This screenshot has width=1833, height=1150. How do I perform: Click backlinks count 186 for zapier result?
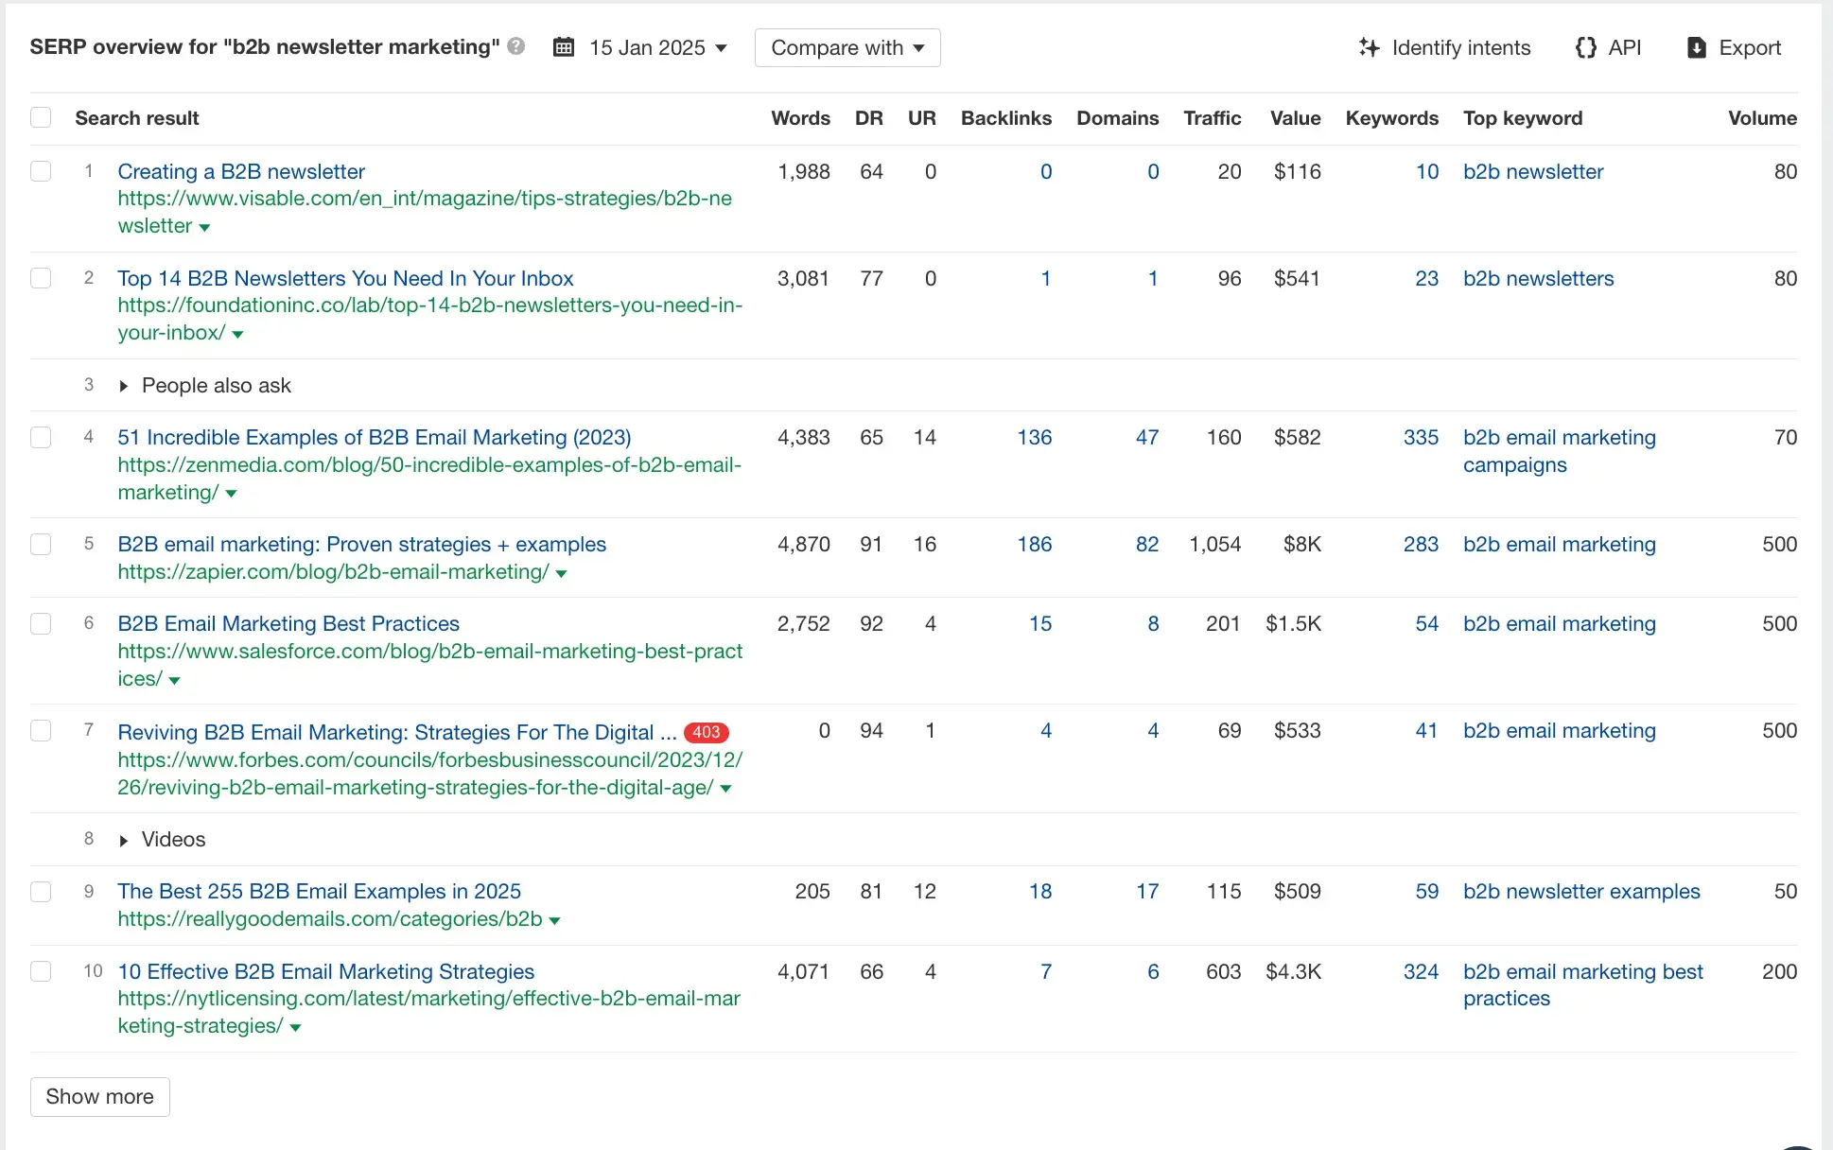coord(1034,544)
